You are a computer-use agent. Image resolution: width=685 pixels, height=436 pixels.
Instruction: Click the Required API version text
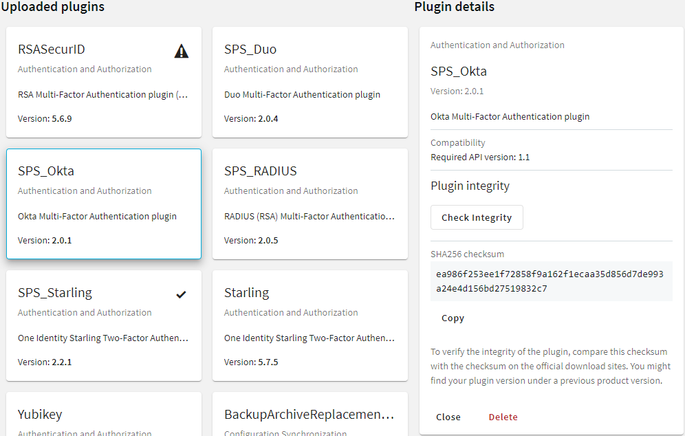[x=480, y=157]
